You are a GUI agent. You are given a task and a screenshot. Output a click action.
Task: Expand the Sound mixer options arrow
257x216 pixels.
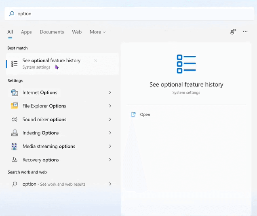(110, 120)
